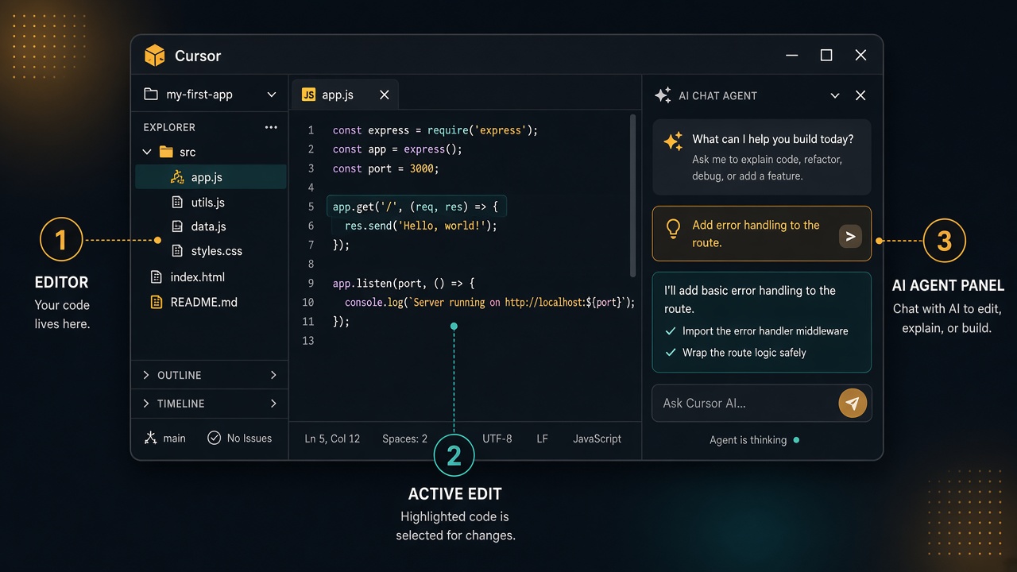Screen dimensions: 1017x572
Task: Click the editor vertical scrollbar
Action: coord(633,195)
